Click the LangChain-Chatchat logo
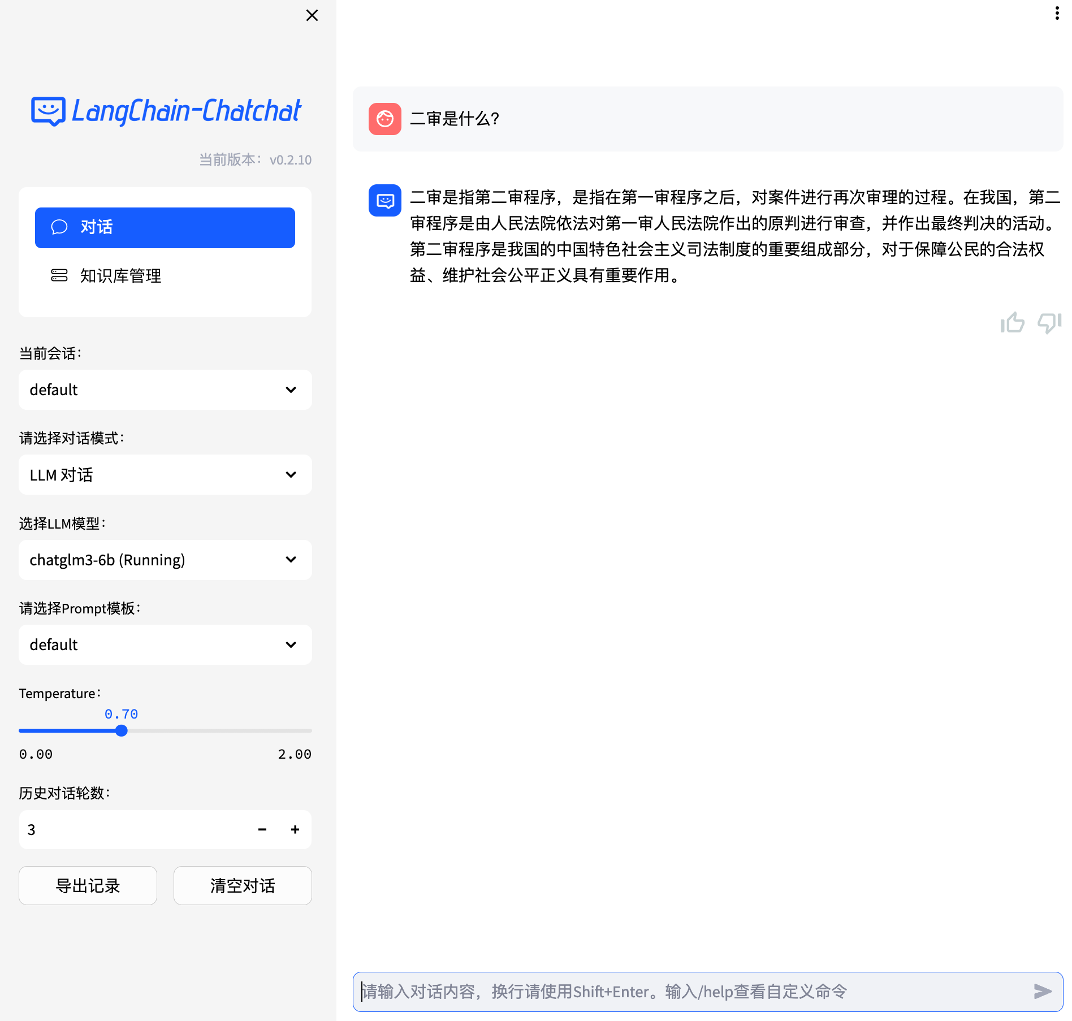The image size is (1072, 1021). [166, 111]
